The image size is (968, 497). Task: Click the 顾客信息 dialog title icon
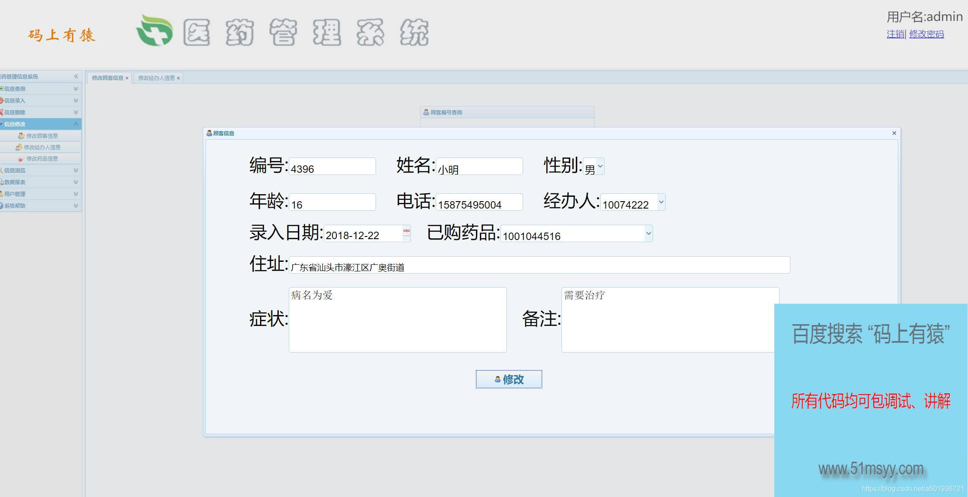pos(209,133)
